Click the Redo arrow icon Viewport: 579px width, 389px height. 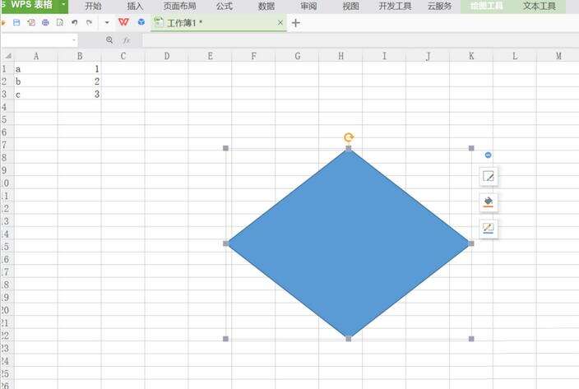pos(89,22)
